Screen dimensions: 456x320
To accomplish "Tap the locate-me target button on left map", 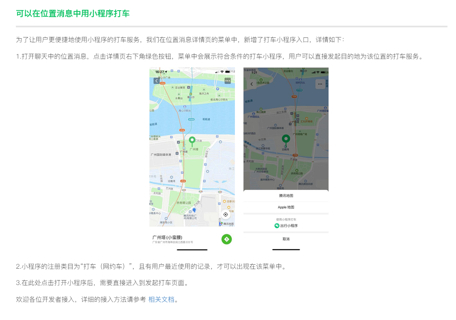I will (x=226, y=215).
